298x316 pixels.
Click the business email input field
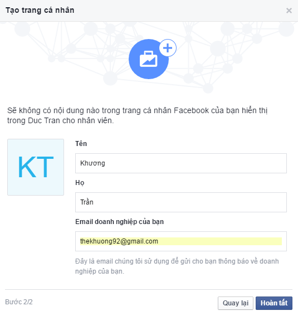181,241
